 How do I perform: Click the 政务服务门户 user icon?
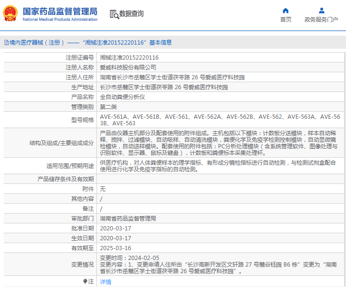322,11
